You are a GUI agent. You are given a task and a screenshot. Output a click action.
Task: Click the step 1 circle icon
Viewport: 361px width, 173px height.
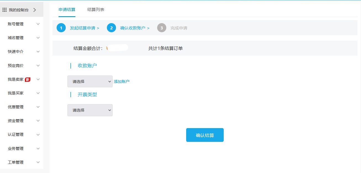(61, 28)
